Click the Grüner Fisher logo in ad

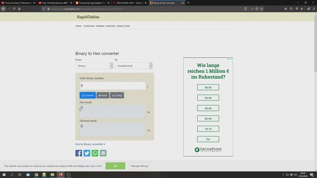[x=208, y=149]
